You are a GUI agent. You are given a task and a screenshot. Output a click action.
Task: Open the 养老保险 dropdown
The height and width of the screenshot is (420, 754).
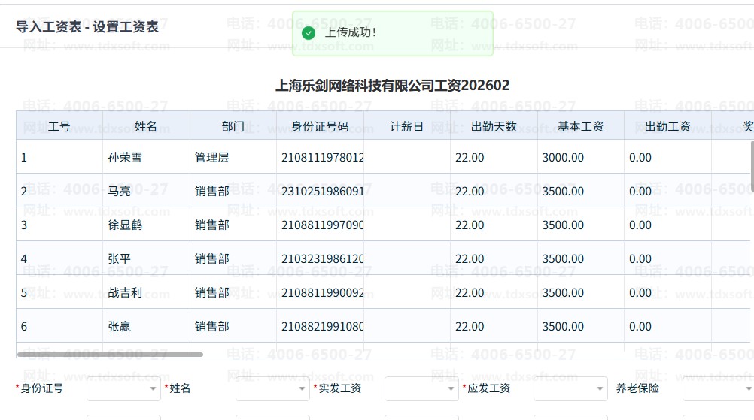pyautogui.click(x=717, y=388)
